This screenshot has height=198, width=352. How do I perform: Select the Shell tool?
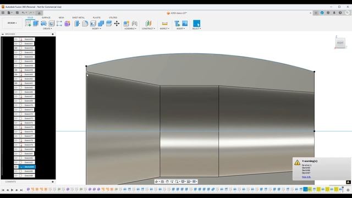[x=93, y=23]
